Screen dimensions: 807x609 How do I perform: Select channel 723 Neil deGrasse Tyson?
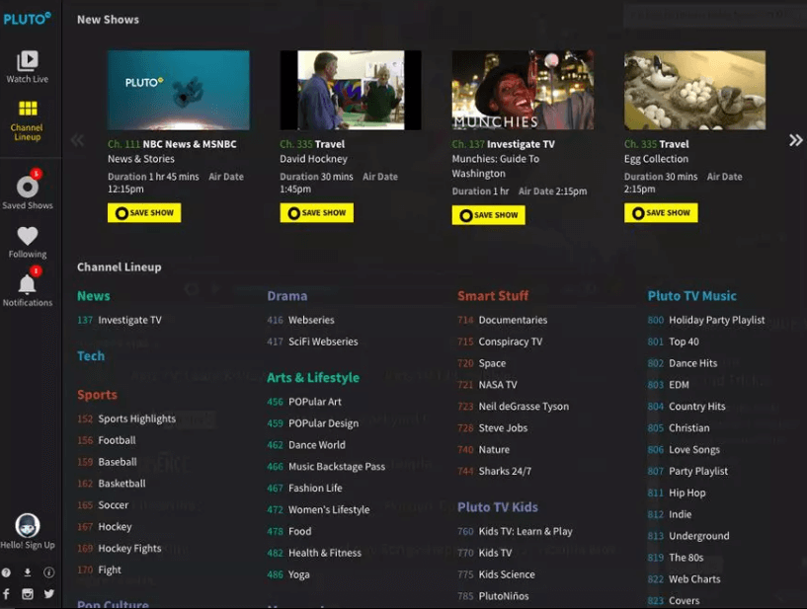tap(514, 407)
